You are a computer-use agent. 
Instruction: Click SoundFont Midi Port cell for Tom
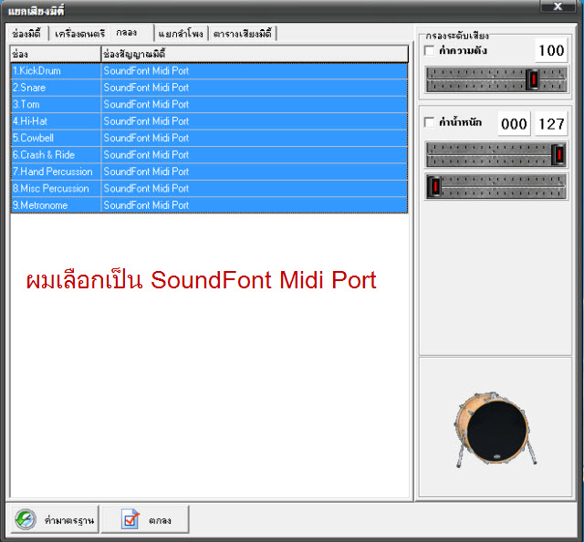coord(255,104)
